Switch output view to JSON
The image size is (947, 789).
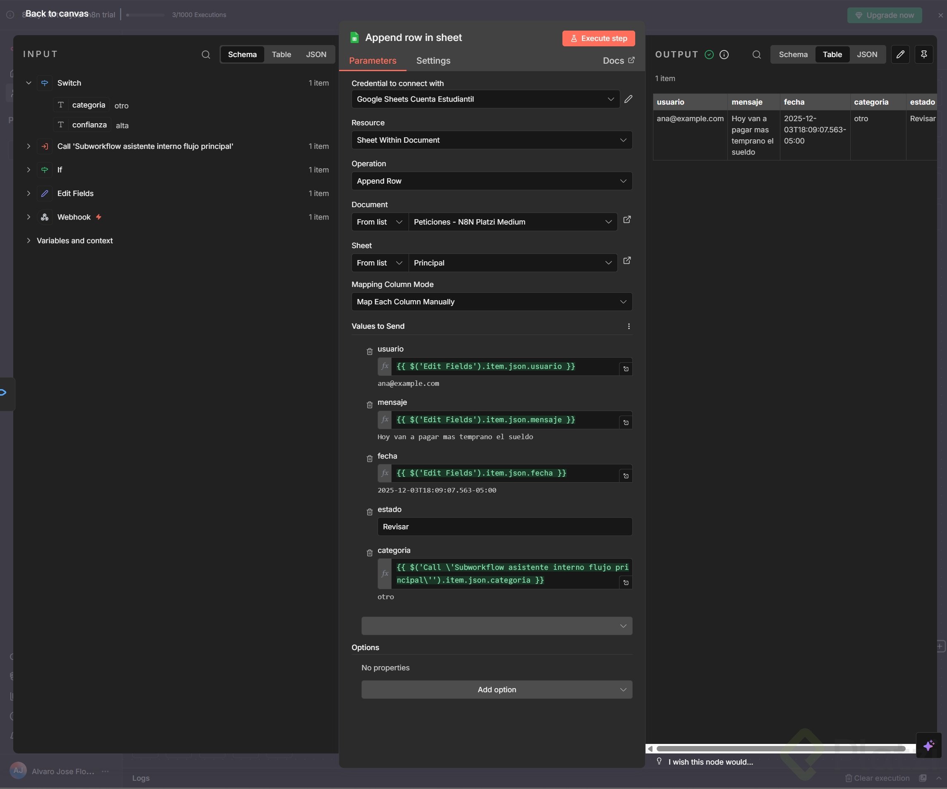point(867,55)
